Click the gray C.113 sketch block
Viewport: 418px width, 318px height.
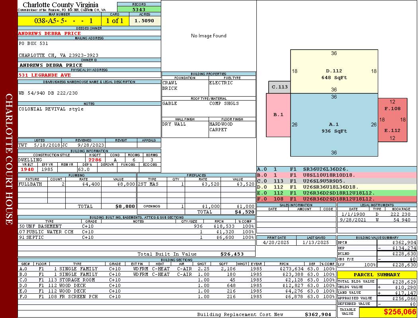pyautogui.click(x=279, y=87)
